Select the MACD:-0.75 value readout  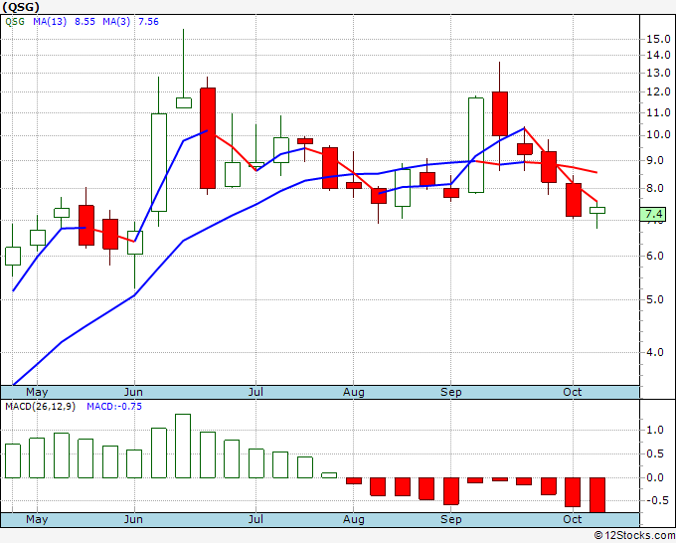114,407
